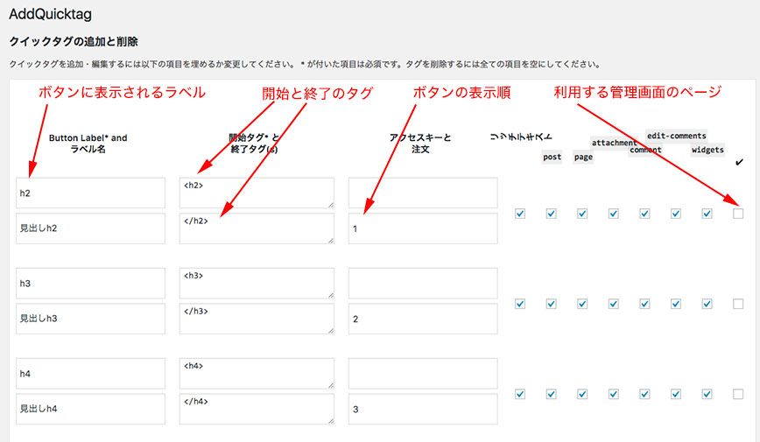Click the AddQuicktag page title
Screen dimensions: 760x442
51,14
